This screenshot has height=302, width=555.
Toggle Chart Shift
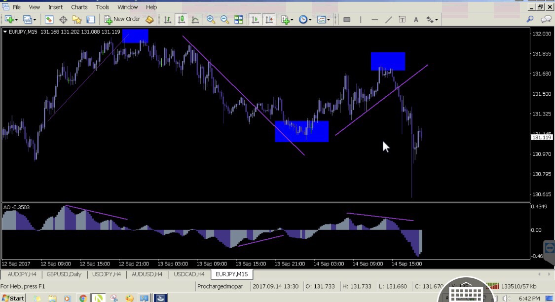pyautogui.click(x=269, y=19)
